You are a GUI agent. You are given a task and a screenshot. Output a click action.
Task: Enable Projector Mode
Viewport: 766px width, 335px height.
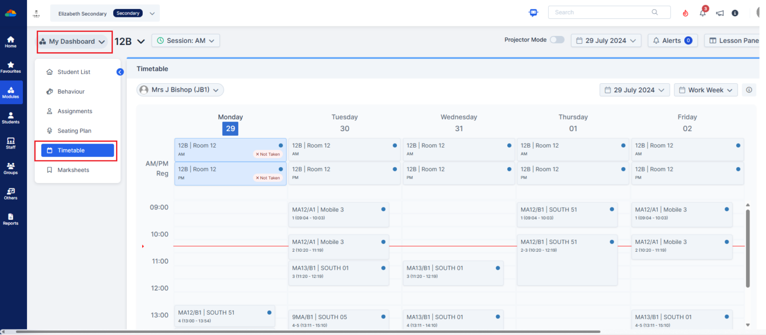[557, 39]
